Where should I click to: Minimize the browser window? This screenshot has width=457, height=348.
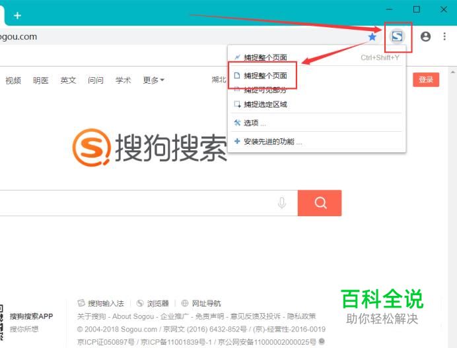click(x=389, y=9)
